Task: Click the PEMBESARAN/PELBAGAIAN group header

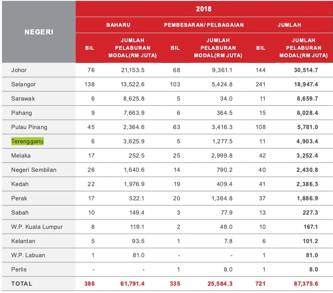Action: pyautogui.click(x=204, y=25)
